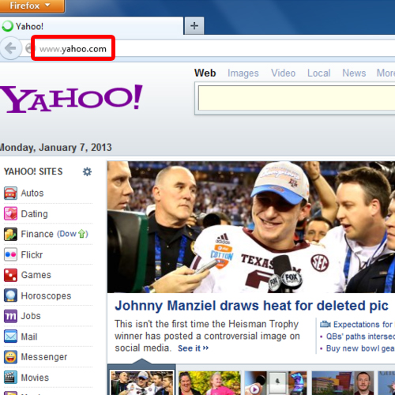395x395 pixels.
Task: Click the Dow up-arrow indicator
Action: [82, 234]
